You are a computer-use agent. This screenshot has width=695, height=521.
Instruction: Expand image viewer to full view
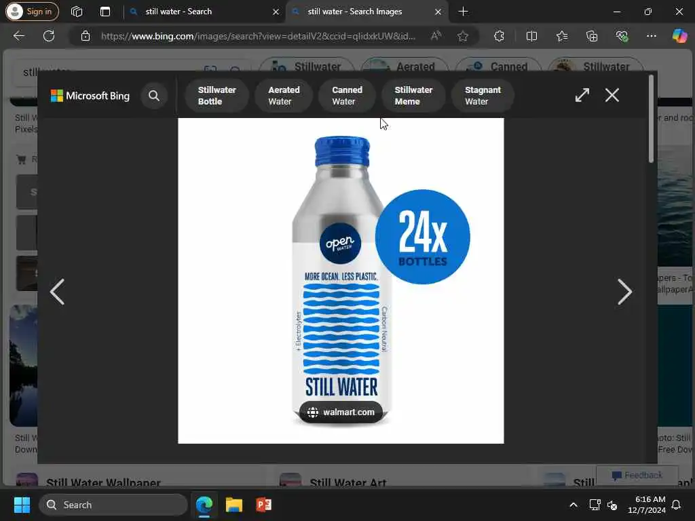tap(582, 95)
